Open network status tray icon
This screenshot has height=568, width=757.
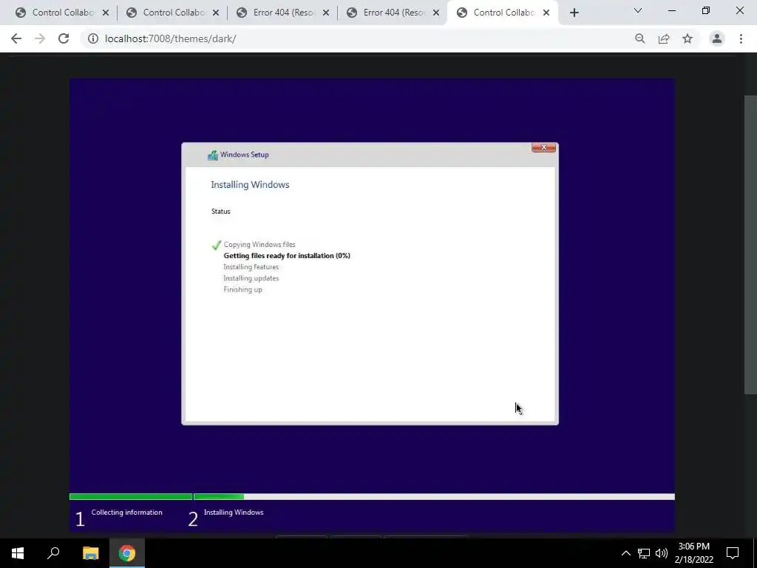tap(644, 553)
